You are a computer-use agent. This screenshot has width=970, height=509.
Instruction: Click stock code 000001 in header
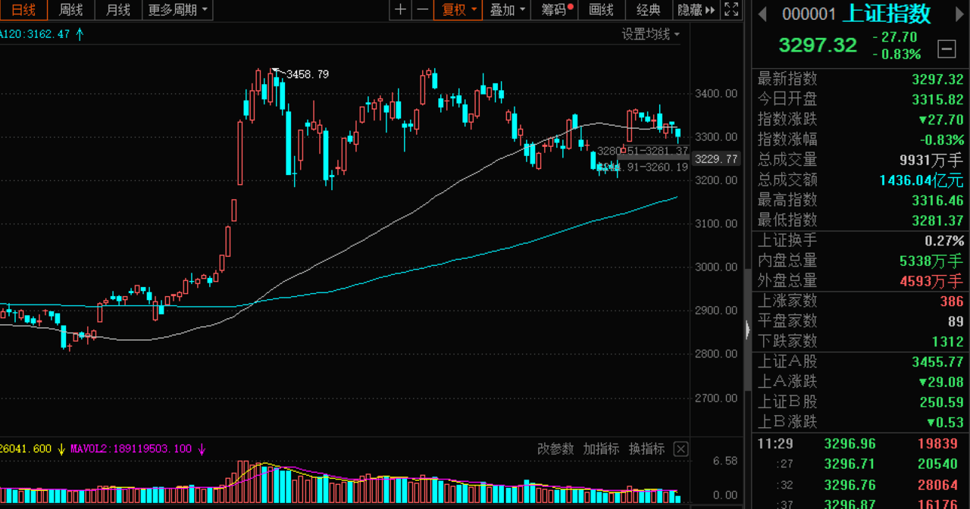pyautogui.click(x=809, y=14)
